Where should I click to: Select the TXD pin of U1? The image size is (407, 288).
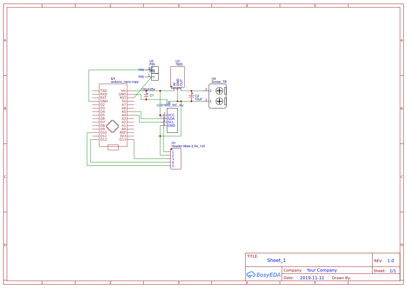(x=103, y=91)
